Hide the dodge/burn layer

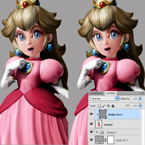[91, 114]
